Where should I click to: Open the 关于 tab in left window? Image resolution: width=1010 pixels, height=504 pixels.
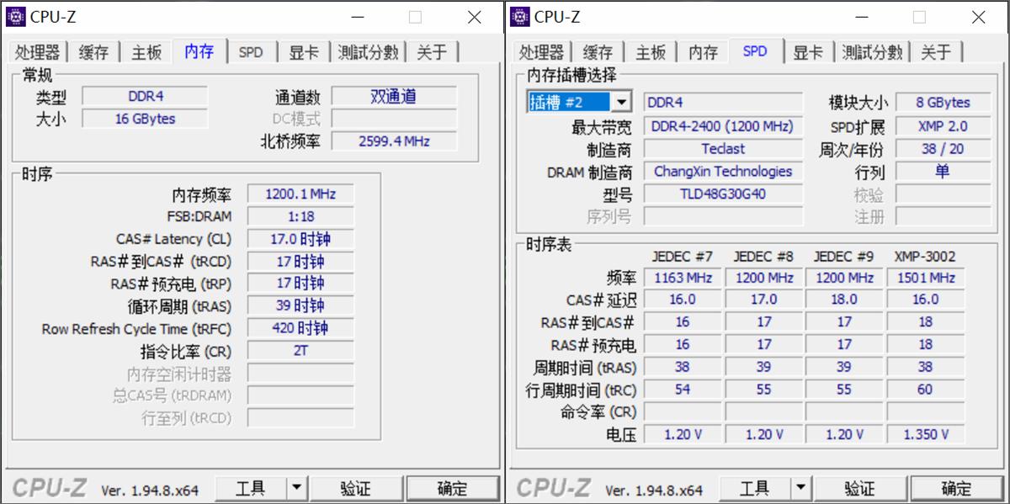tap(432, 52)
